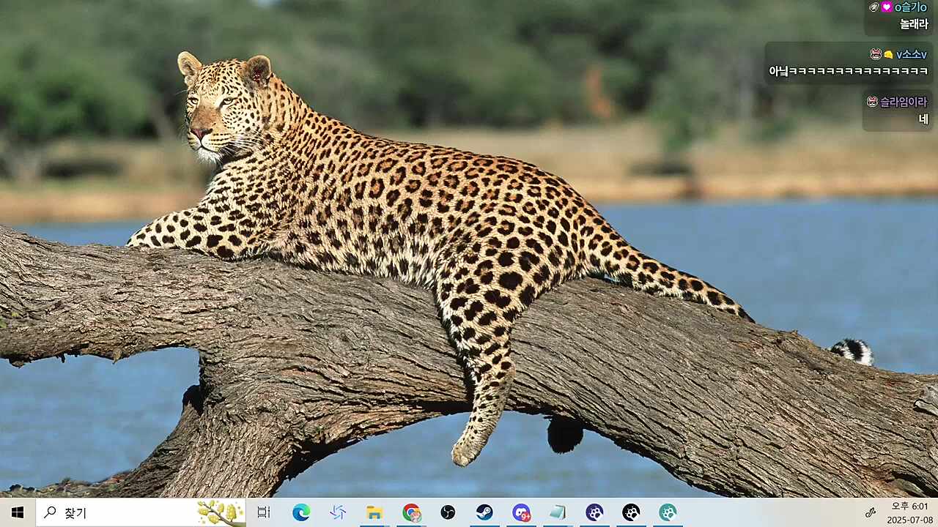
Task: Open Steam from the taskbar
Action: coord(484,512)
